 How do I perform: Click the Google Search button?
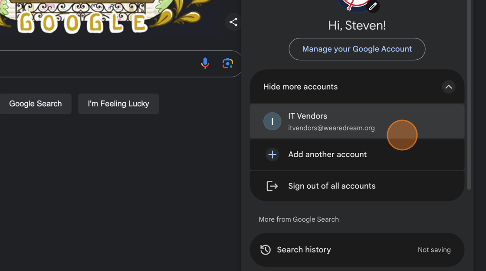coord(35,103)
